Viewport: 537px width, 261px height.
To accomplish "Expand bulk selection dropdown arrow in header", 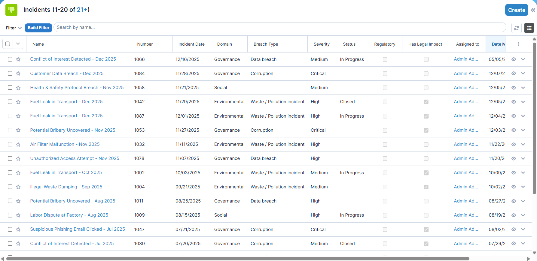I will [18, 44].
